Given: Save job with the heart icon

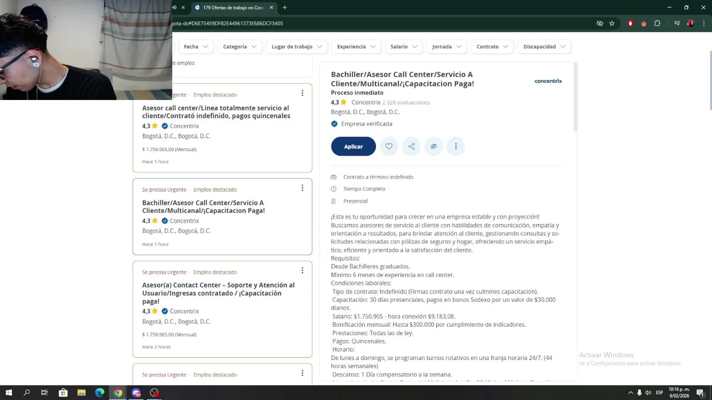Looking at the screenshot, I should 389,146.
